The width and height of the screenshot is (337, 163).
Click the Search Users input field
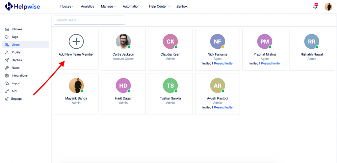89,20
